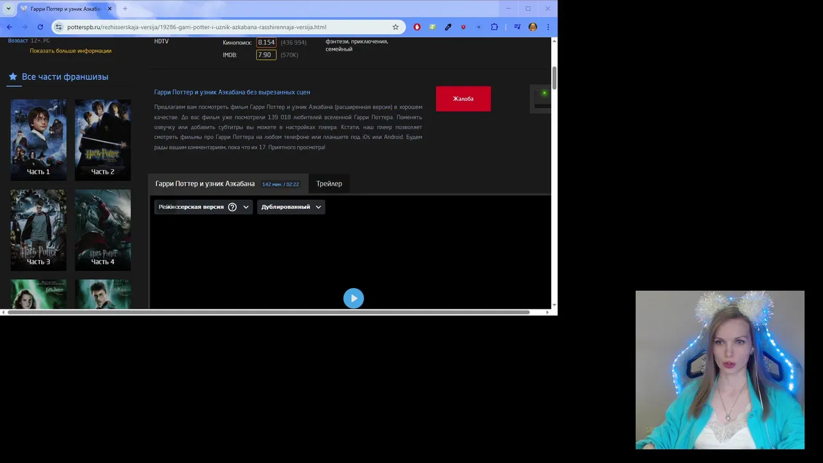Screen dimensions: 823x463
Task: Click the HDTV quality label
Action: [x=161, y=41]
